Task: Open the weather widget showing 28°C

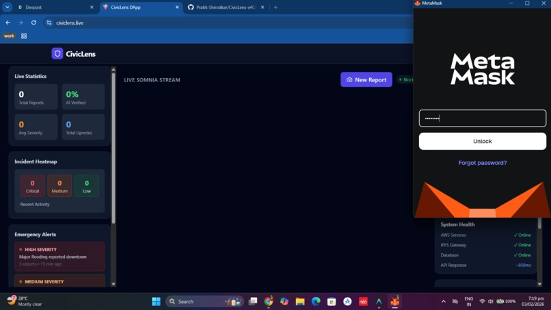Action: coord(25,301)
